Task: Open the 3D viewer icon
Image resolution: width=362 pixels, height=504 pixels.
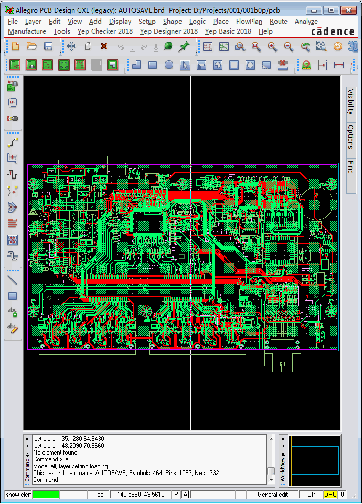Action: pyautogui.click(x=353, y=47)
